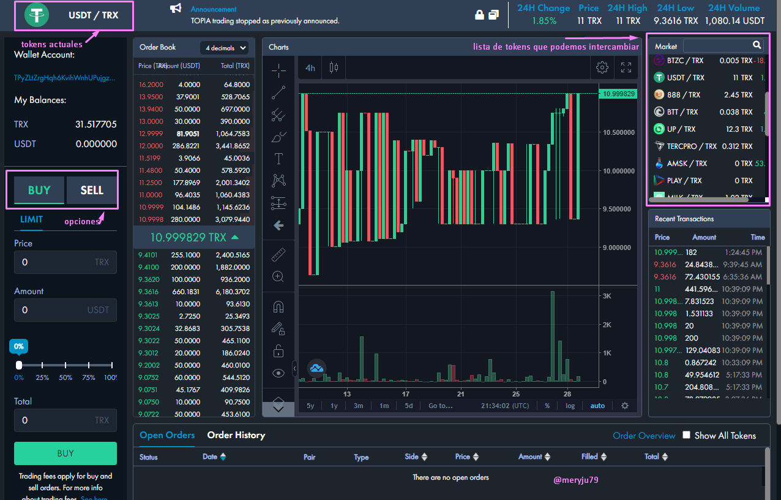
Task: Select the LIMIT order tab
Action: point(31,219)
